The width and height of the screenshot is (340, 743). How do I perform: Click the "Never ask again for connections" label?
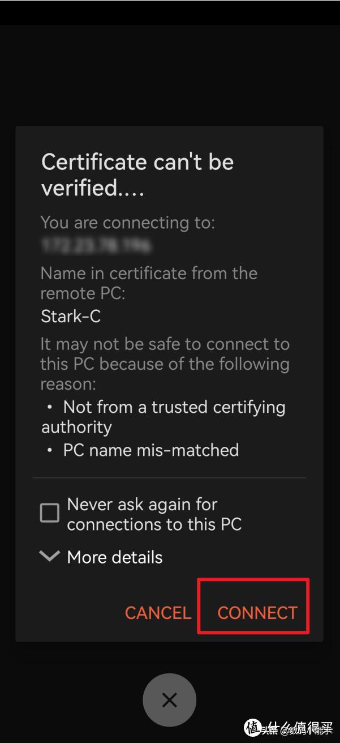click(154, 514)
